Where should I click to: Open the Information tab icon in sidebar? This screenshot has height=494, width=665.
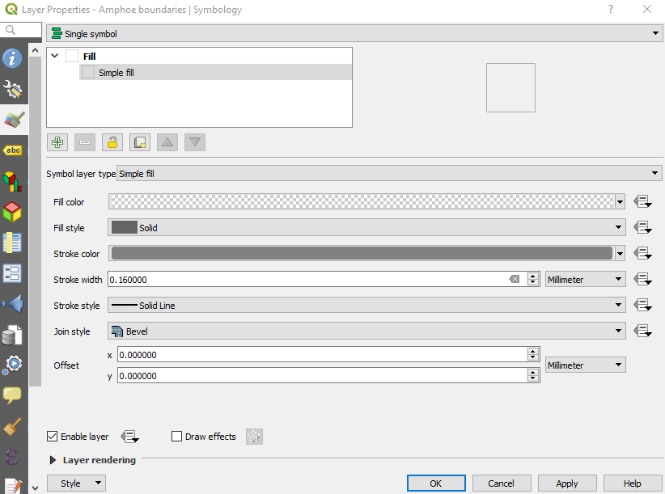click(x=13, y=58)
